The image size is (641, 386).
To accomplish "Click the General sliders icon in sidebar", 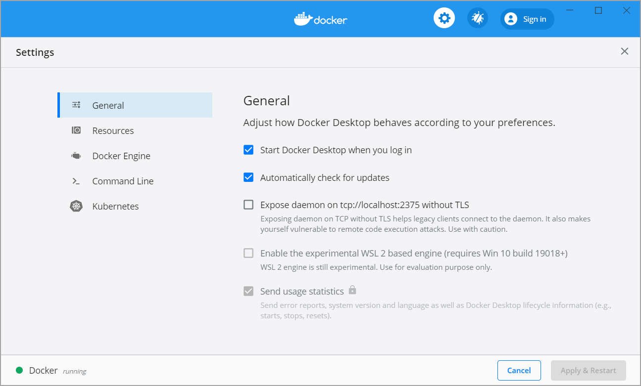I will click(76, 105).
